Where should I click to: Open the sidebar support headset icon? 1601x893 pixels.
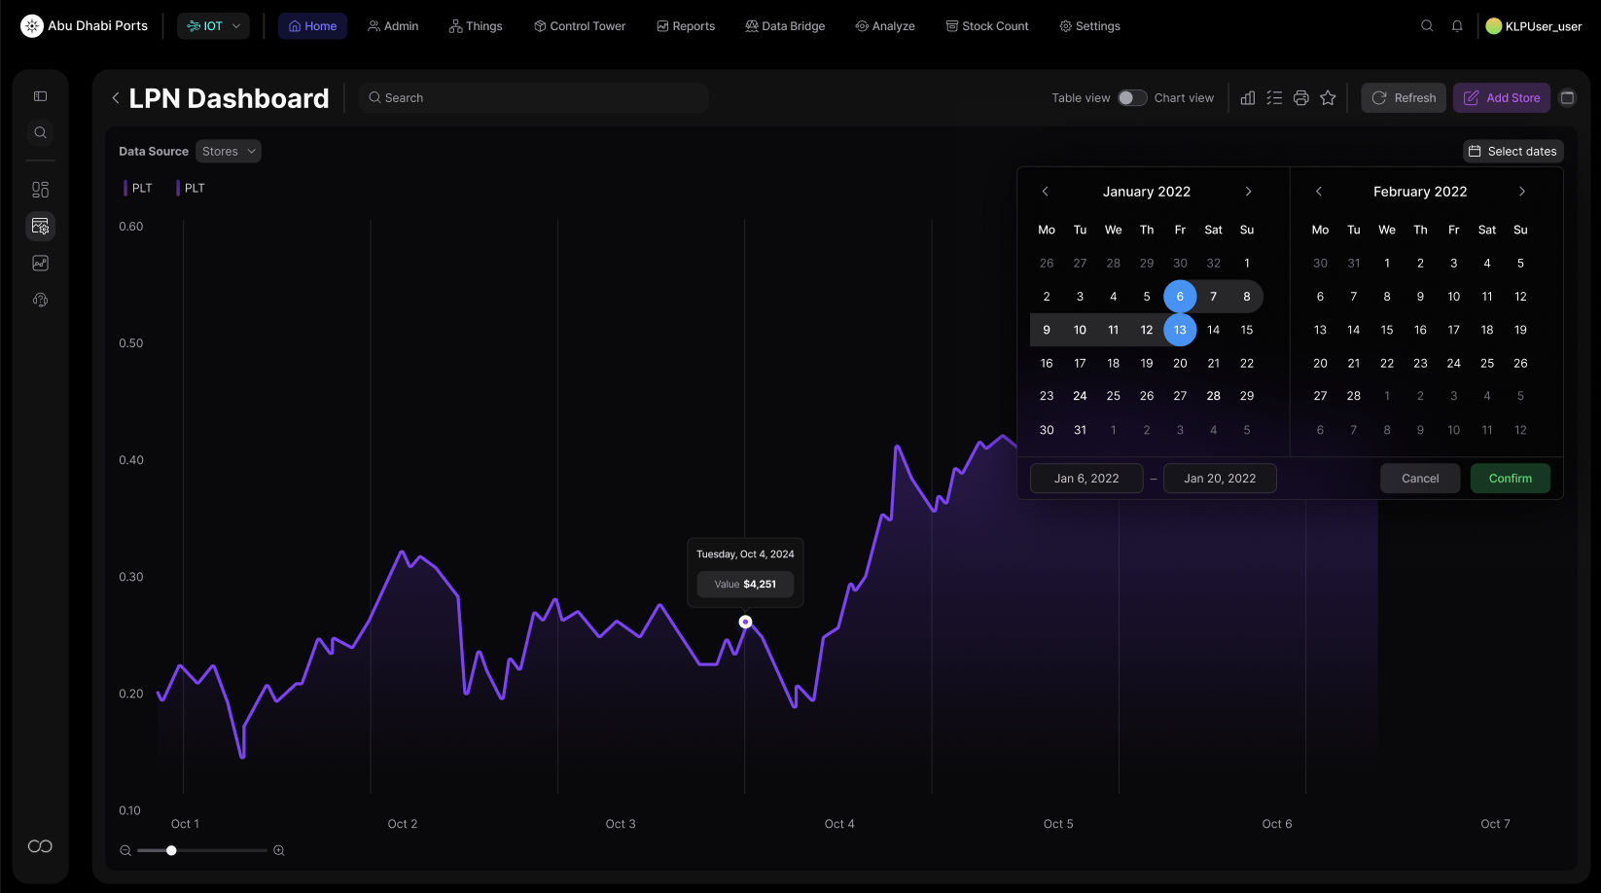point(40,300)
